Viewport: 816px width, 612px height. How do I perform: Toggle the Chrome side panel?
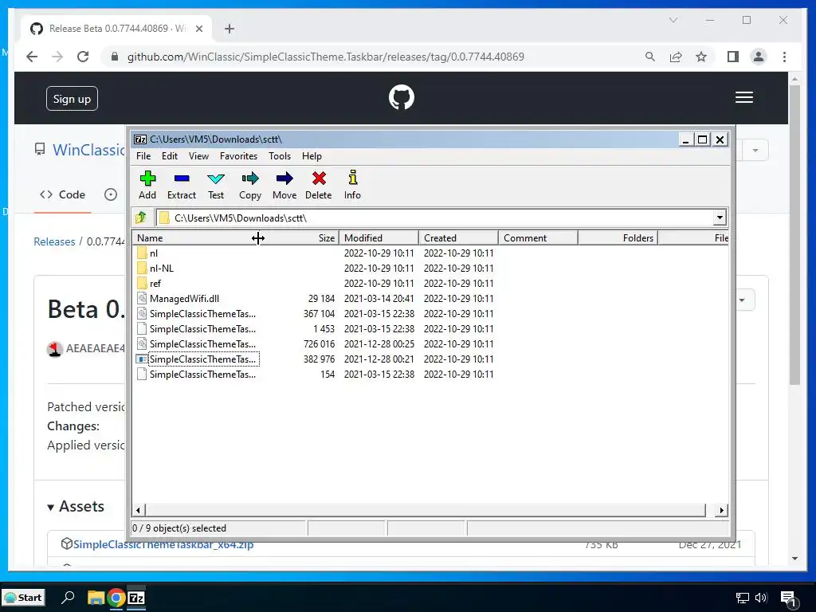[x=733, y=57]
